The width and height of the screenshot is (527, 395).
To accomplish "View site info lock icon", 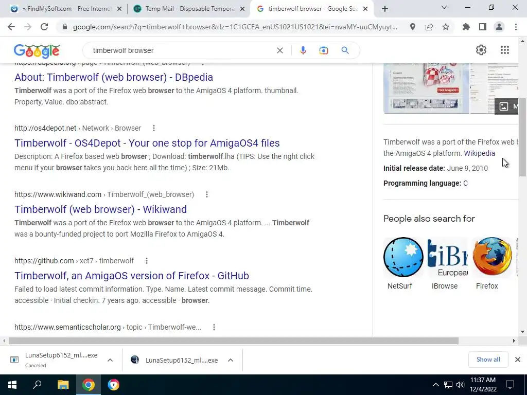I will (65, 27).
